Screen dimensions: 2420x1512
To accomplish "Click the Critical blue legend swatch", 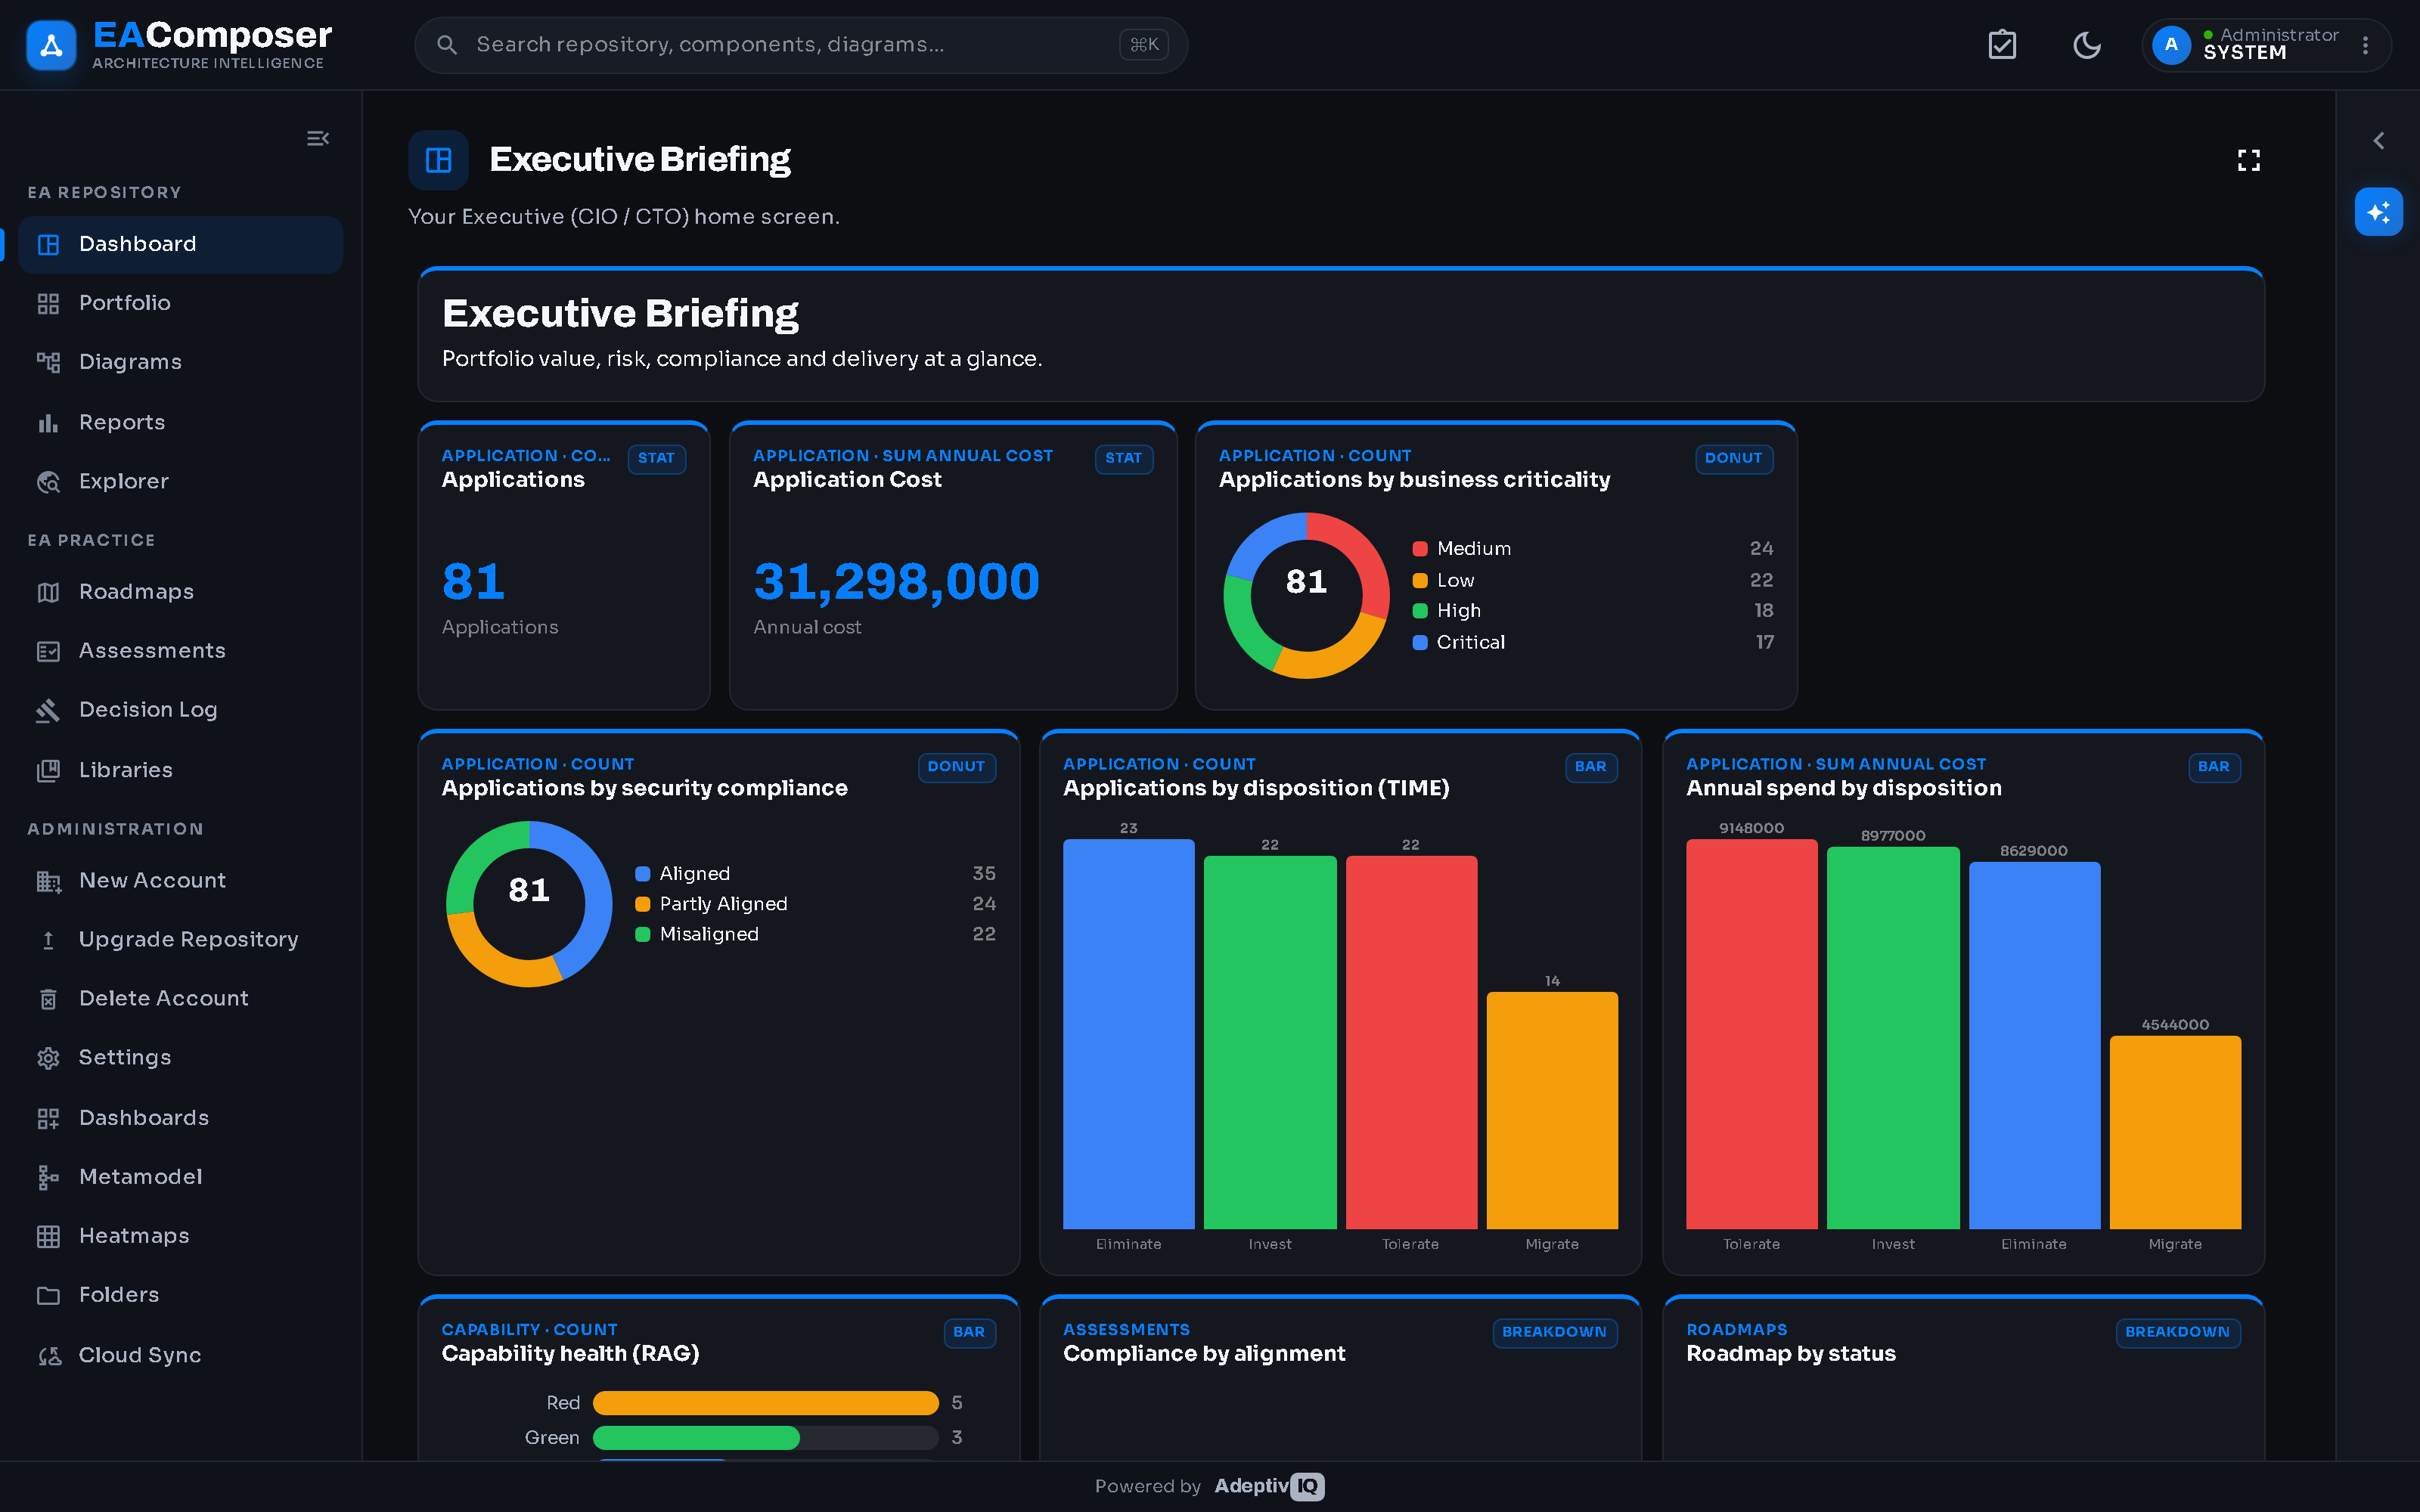I will tap(1419, 643).
